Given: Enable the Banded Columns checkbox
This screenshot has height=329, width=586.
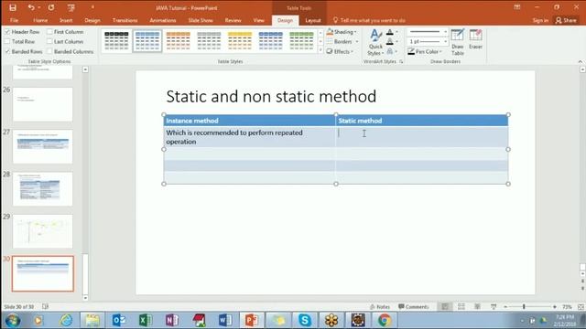Looking at the screenshot, I should [49, 51].
